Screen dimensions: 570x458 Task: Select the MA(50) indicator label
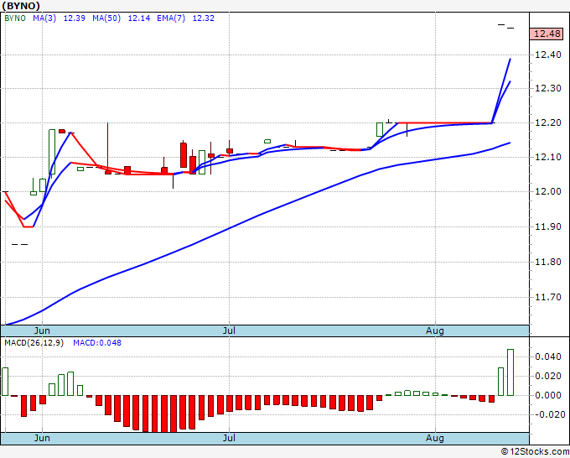click(x=106, y=18)
